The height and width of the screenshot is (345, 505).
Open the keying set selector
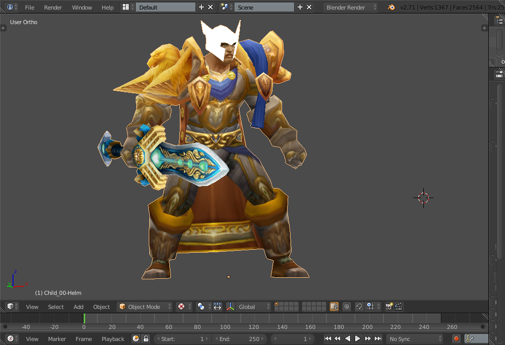tap(476, 338)
